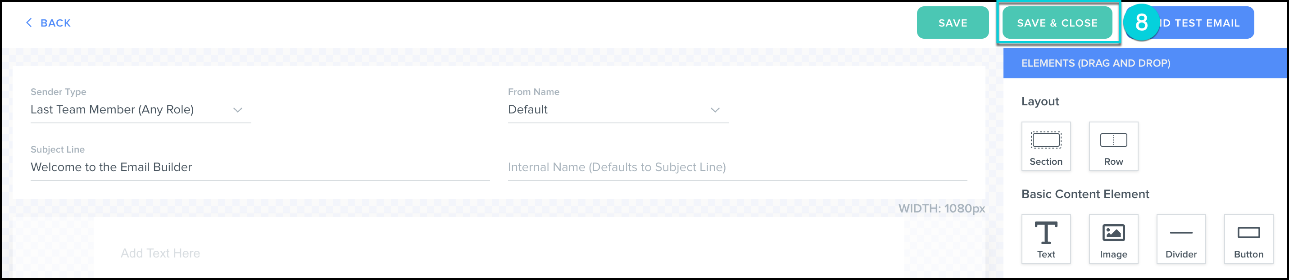The width and height of the screenshot is (1289, 280).
Task: Click the Layout section heading
Action: tap(1040, 101)
